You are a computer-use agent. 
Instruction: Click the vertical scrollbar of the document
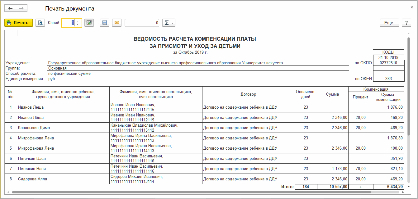point(408,87)
